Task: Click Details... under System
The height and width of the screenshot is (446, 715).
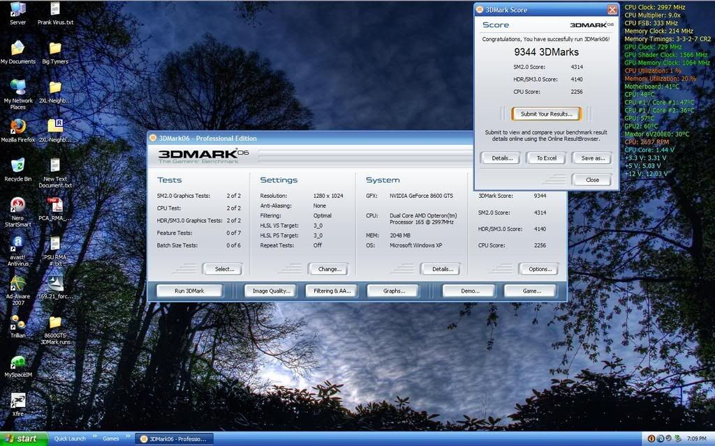Action: coord(441,269)
